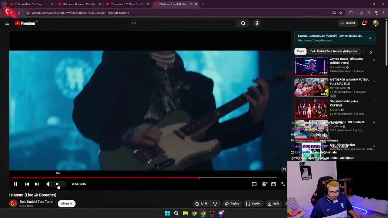Open the browser extensions puzzle icon
Screen dimensions: 388x218
coord(351,13)
